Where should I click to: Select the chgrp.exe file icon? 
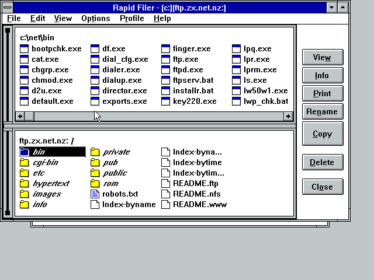24,69
